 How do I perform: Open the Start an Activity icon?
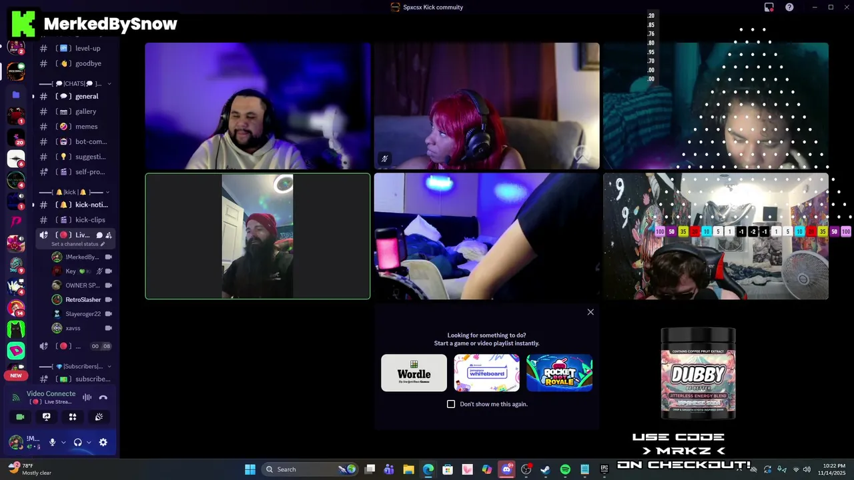point(73,417)
